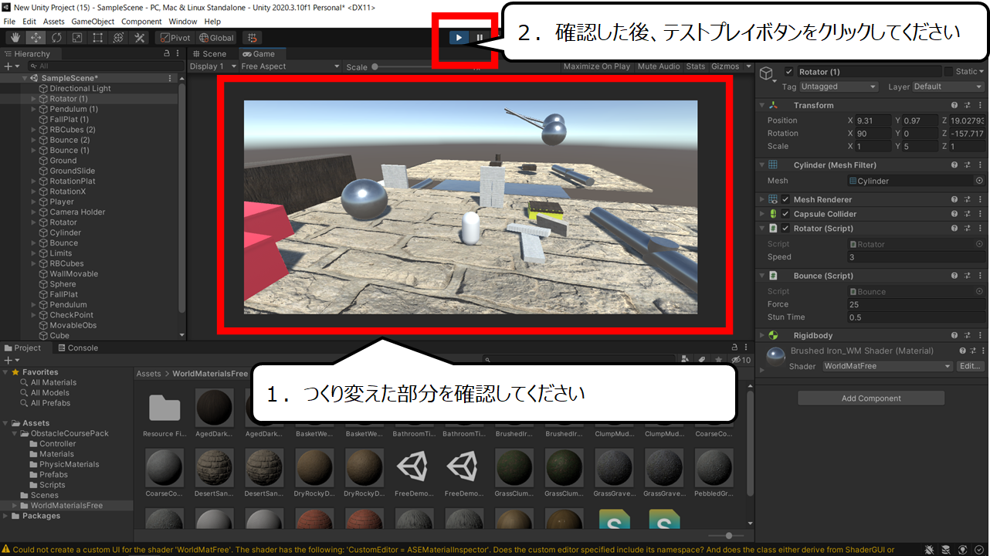Lock the Project panel
The image size is (990, 556).
pyautogui.click(x=734, y=348)
